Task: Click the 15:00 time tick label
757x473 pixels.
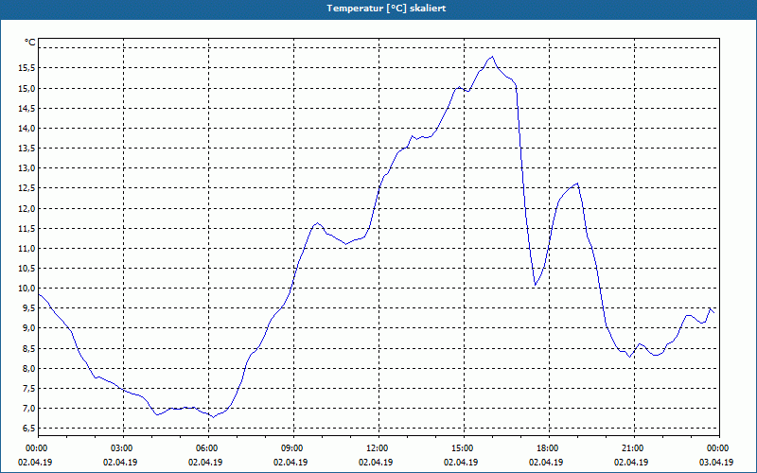Action: tap(462, 448)
